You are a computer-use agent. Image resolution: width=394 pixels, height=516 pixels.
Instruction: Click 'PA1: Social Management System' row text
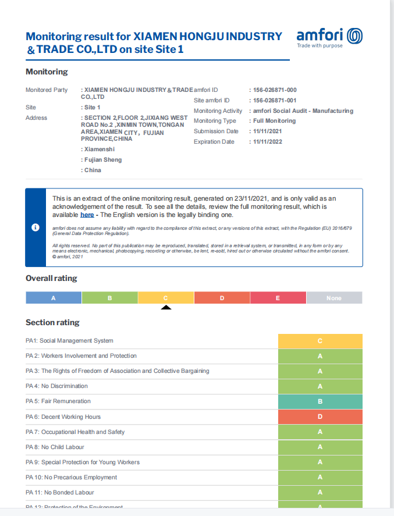point(69,340)
